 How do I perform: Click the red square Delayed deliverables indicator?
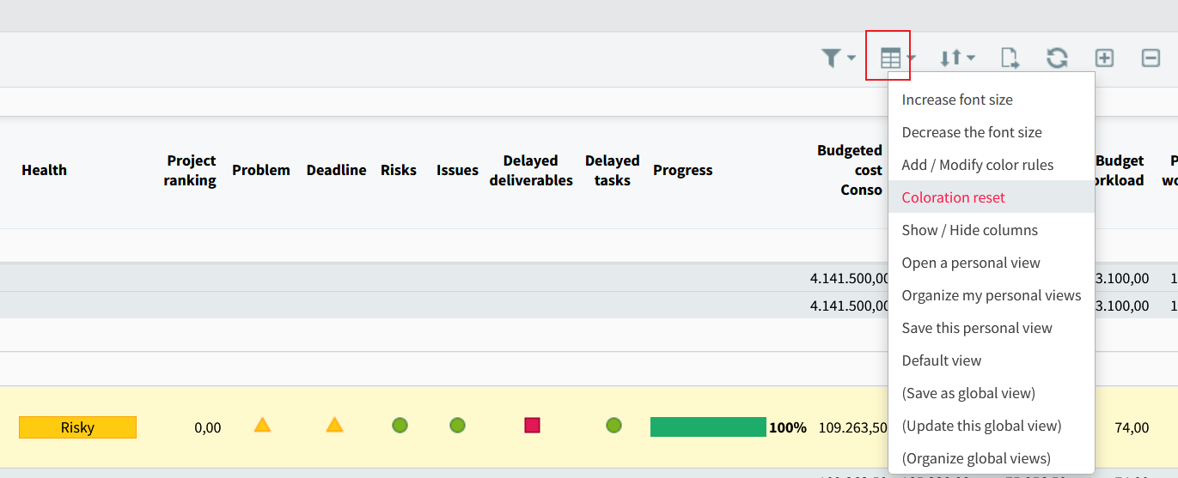(x=532, y=425)
